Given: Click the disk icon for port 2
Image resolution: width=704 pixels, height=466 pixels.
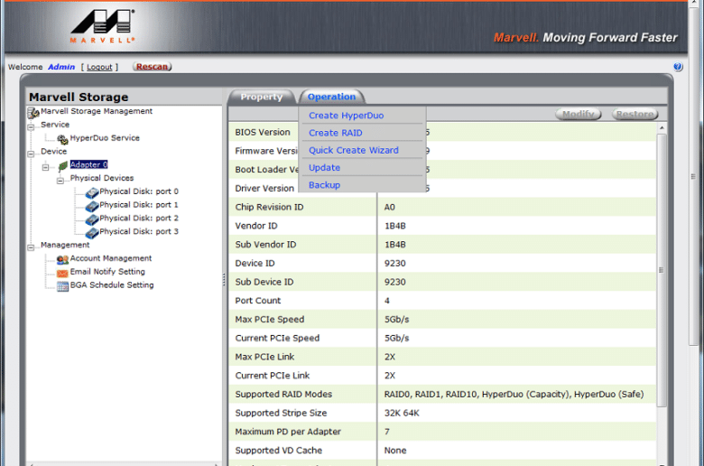Looking at the screenshot, I should [x=92, y=219].
